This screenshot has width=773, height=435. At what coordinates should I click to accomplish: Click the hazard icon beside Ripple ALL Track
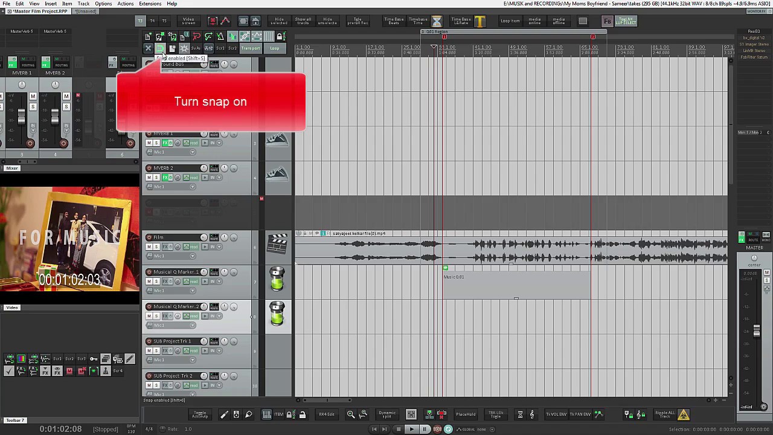click(684, 414)
